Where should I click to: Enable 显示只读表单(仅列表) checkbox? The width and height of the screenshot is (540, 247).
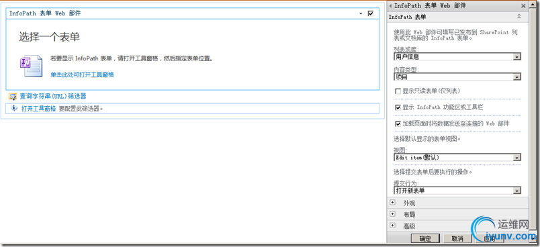point(398,91)
